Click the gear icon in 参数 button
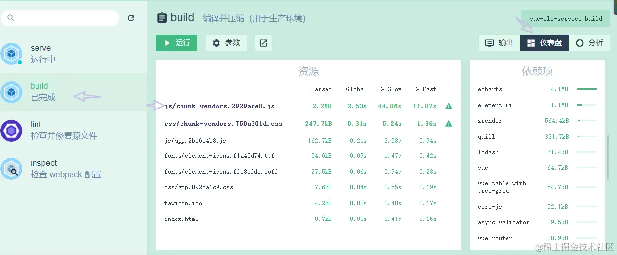Image resolution: width=617 pixels, height=255 pixels. pyautogui.click(x=217, y=43)
